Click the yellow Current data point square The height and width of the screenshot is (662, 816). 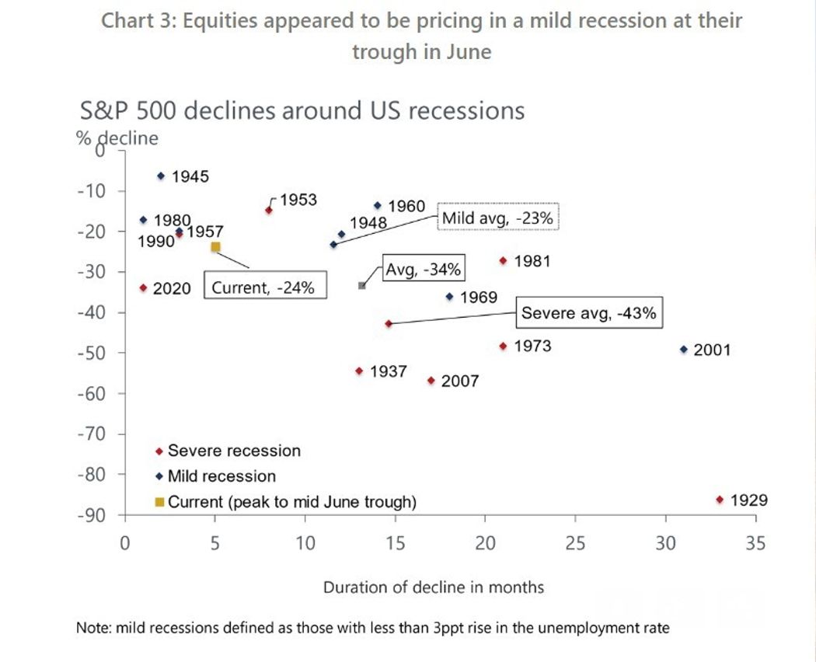tap(215, 247)
